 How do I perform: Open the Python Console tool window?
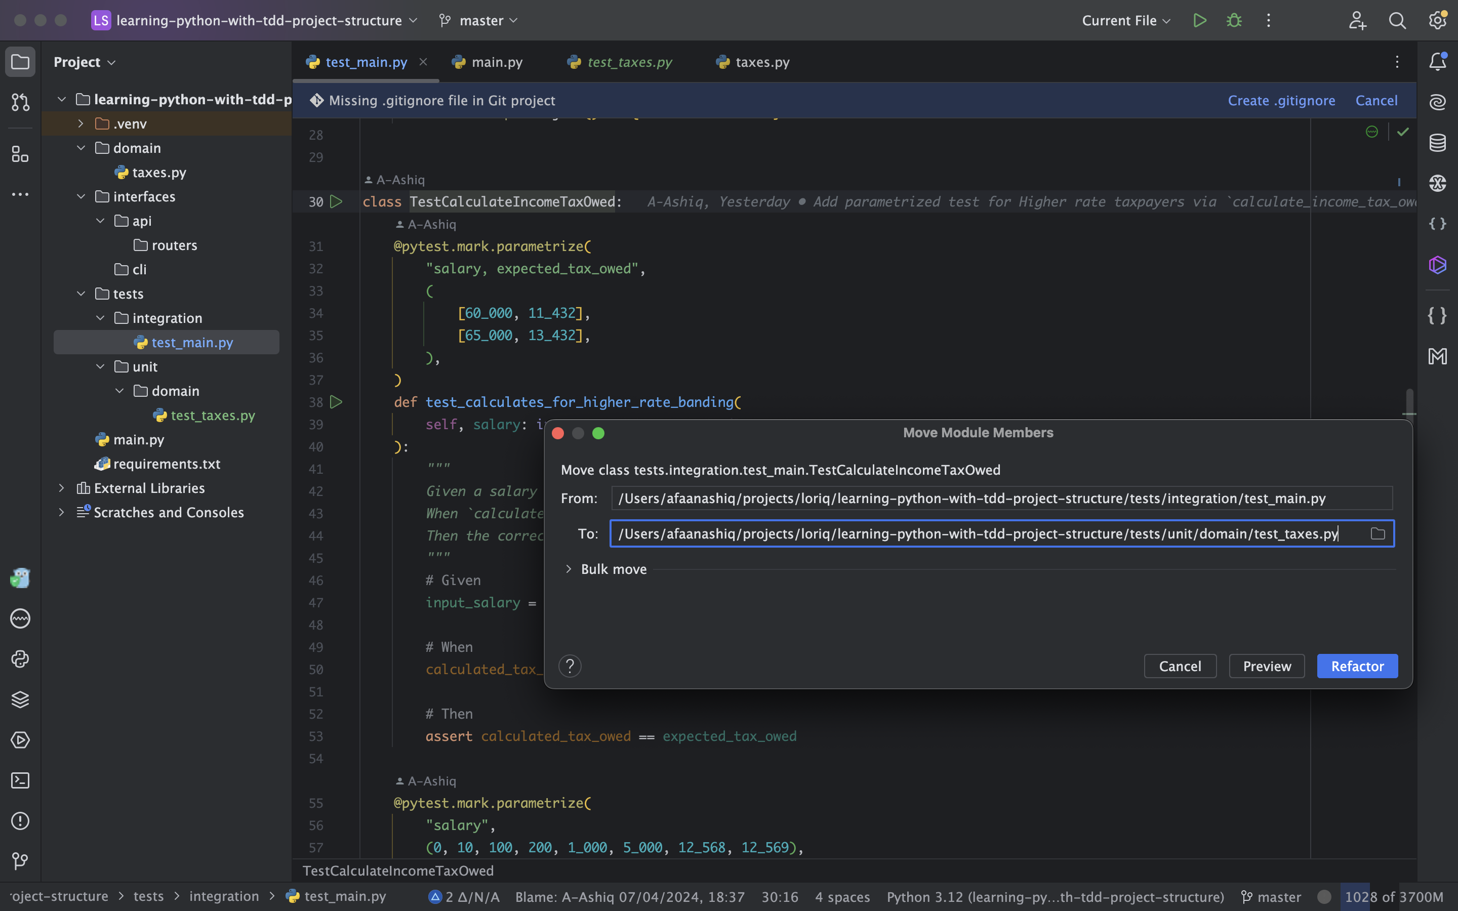(x=20, y=659)
